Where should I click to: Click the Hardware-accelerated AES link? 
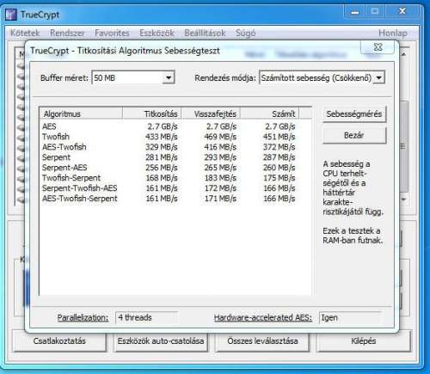pos(263,317)
